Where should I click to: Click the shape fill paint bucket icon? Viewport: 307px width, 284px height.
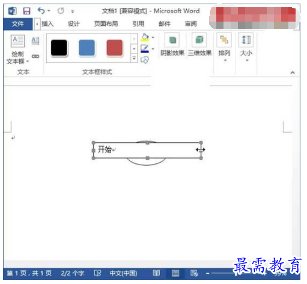point(145,38)
